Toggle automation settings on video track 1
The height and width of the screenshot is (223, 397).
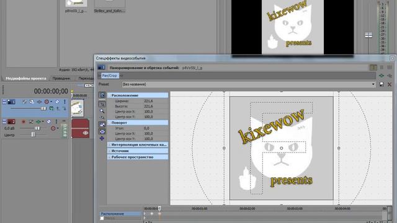pos(47,102)
